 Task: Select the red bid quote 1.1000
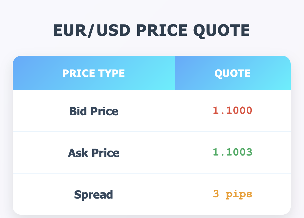[233, 111]
